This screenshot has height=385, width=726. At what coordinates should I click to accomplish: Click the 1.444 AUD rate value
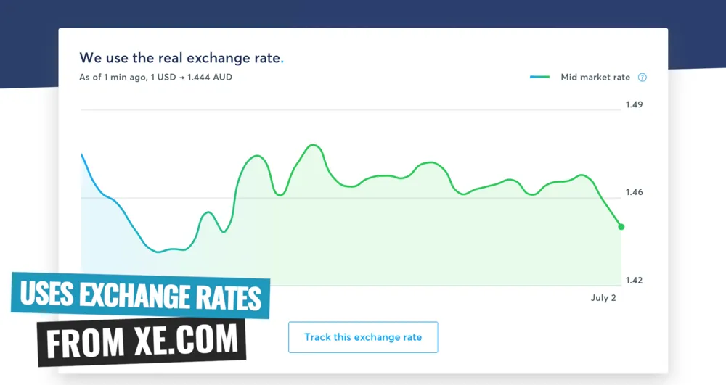coord(211,78)
